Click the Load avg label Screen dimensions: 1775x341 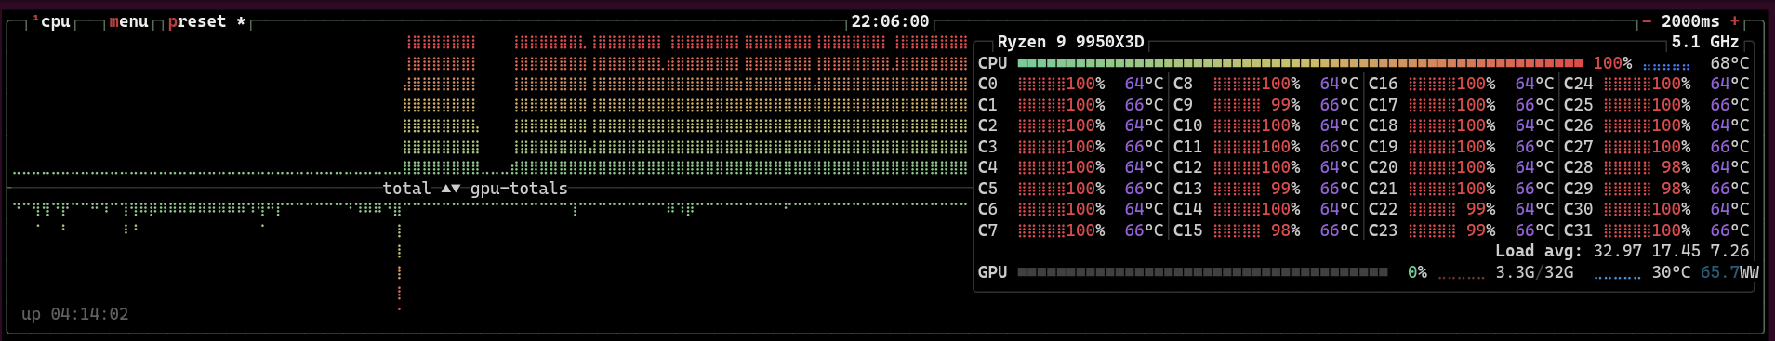[1538, 251]
